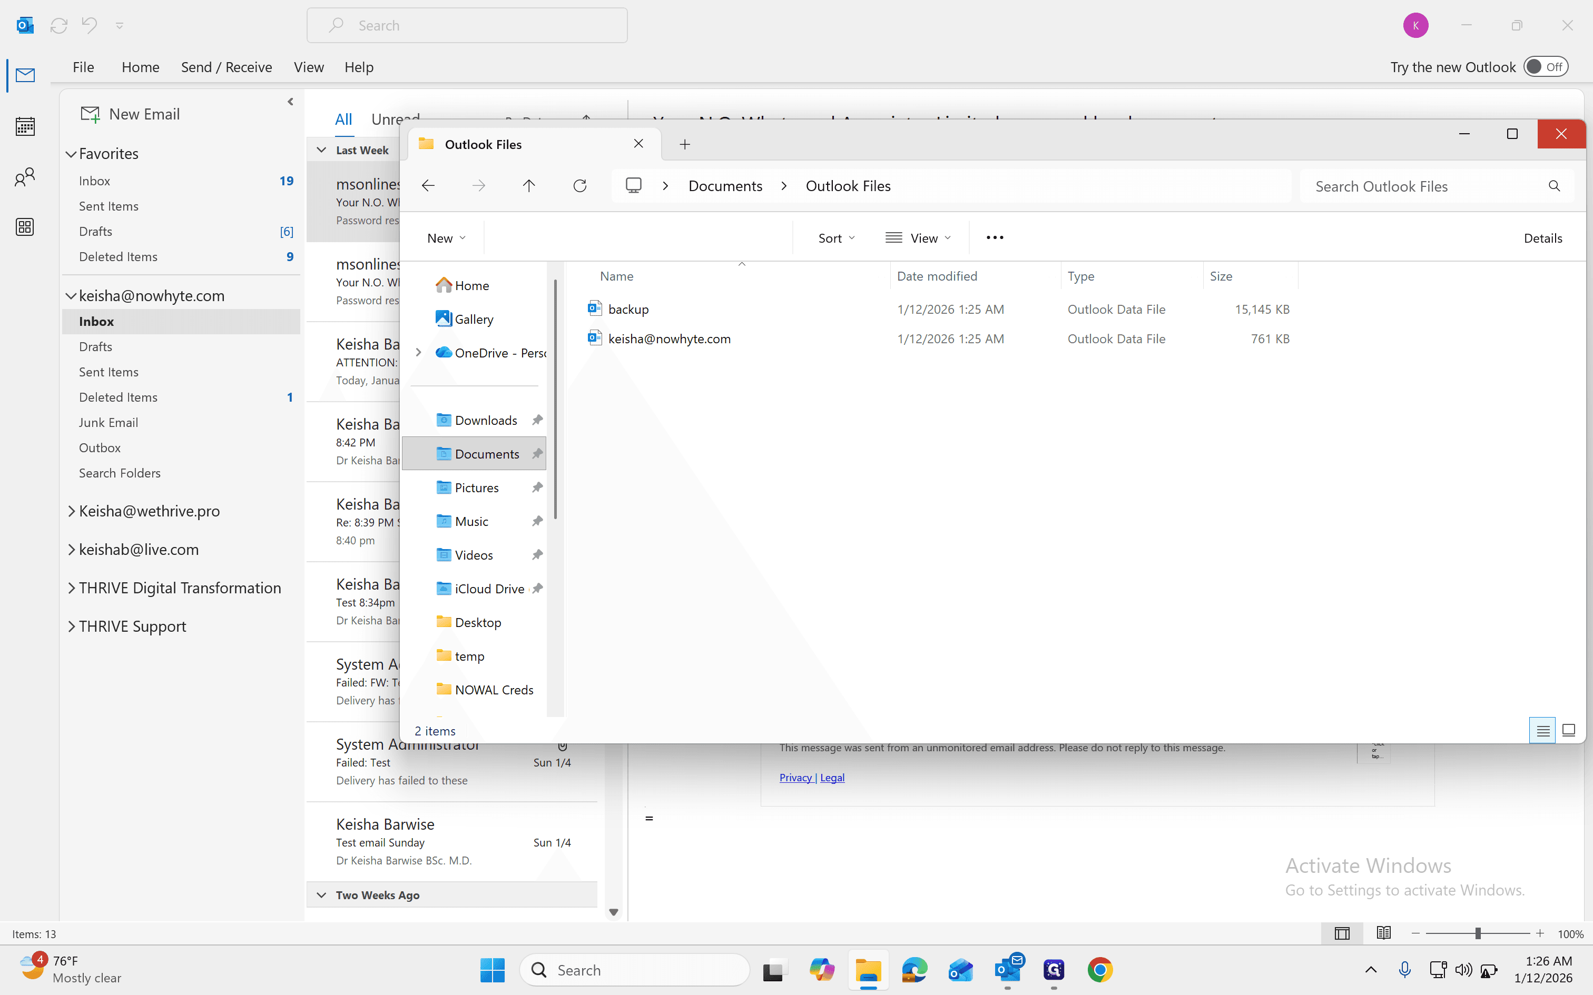Screen dimensions: 1593x995
Task: Open Microsoft Edge from the taskbar
Action: click(x=914, y=970)
